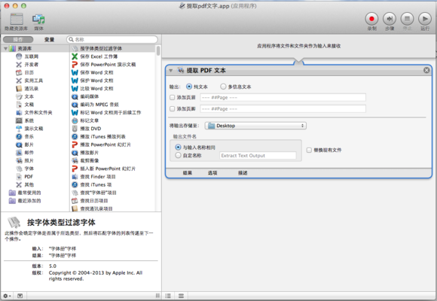Image resolution: width=437 pixels, height=301 pixels.
Task: Select the 与输入名称相同 radio option
Action: pyautogui.click(x=178, y=147)
